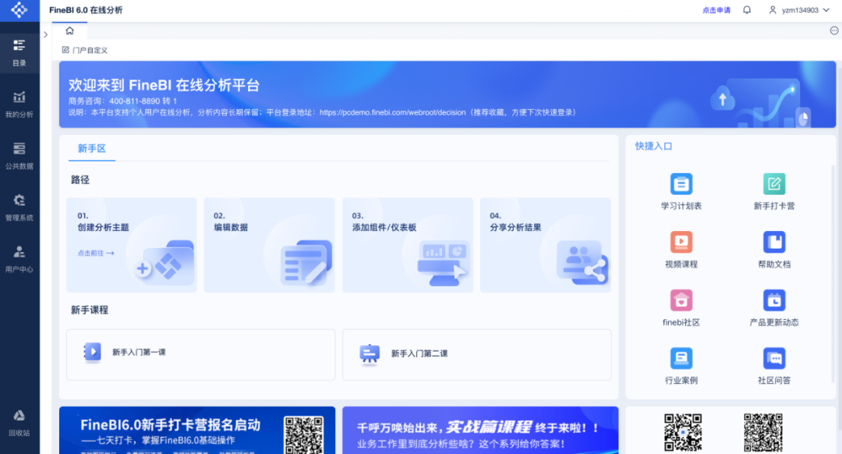The width and height of the screenshot is (842, 454).
Task: Click the FineBI logo icon
Action: pos(19,10)
